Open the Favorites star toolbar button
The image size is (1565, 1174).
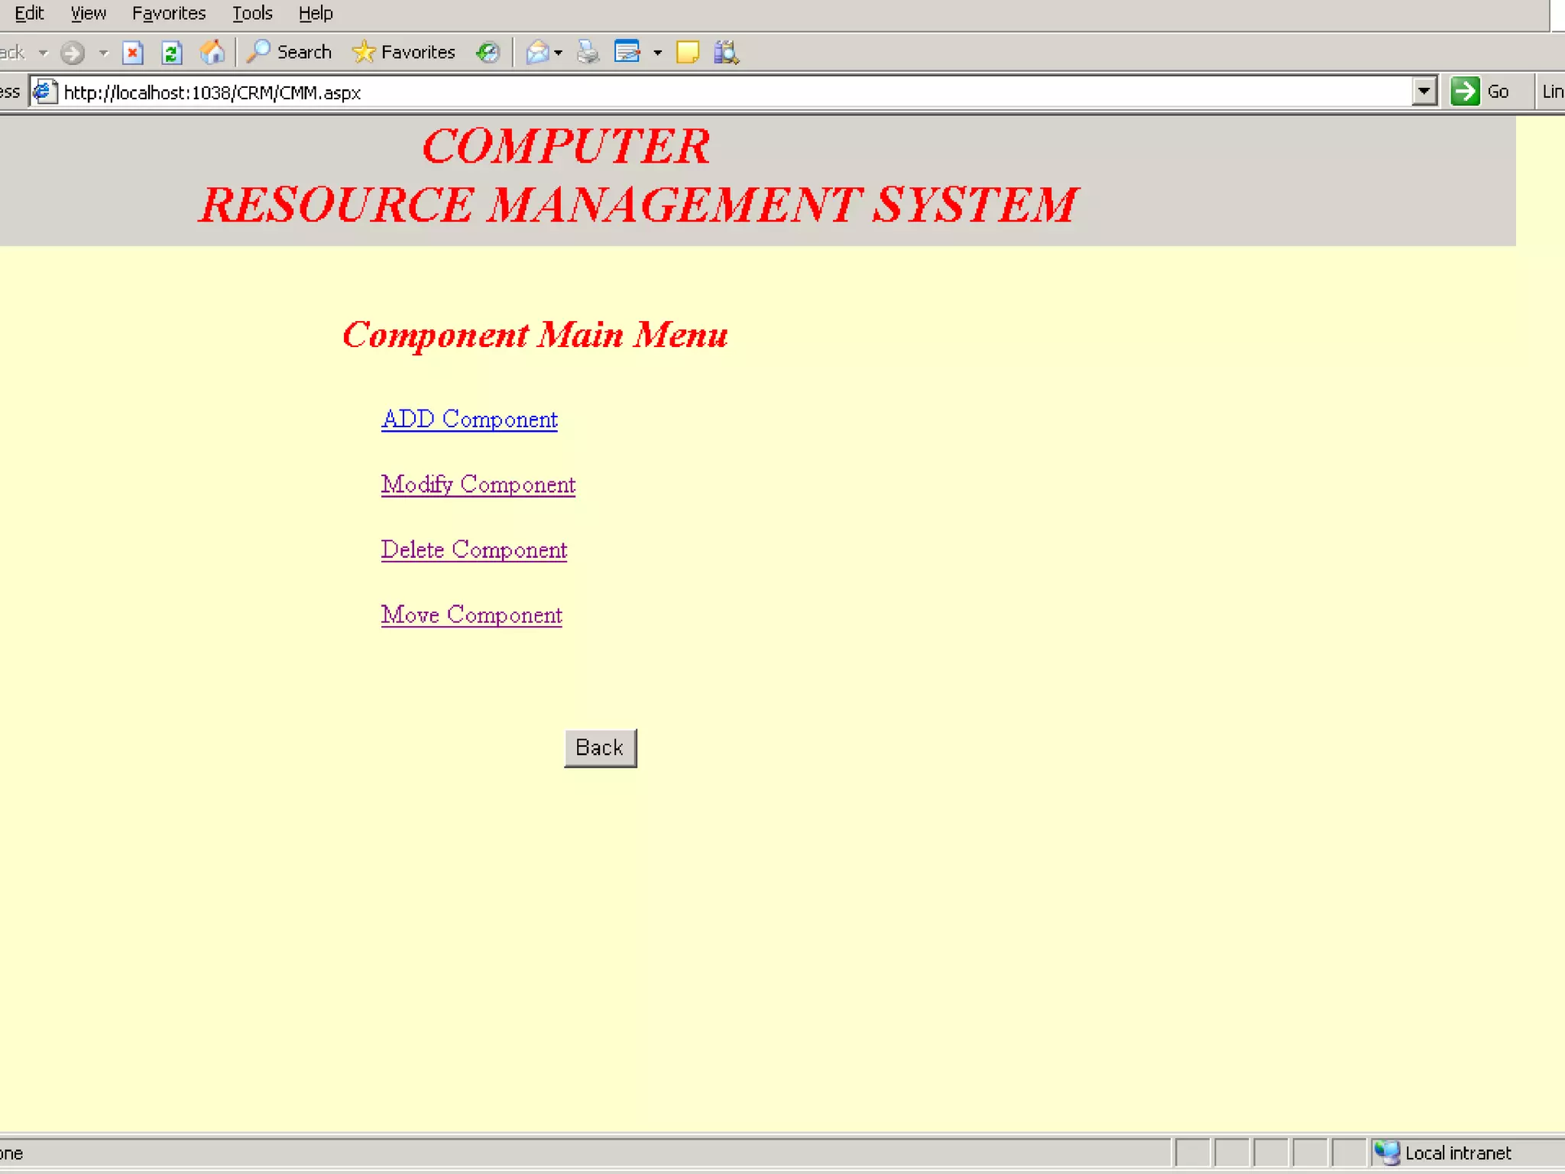[x=403, y=53]
